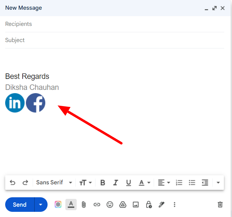This screenshot has width=232, height=217.
Task: Close the New Message window
Action: point(223,8)
